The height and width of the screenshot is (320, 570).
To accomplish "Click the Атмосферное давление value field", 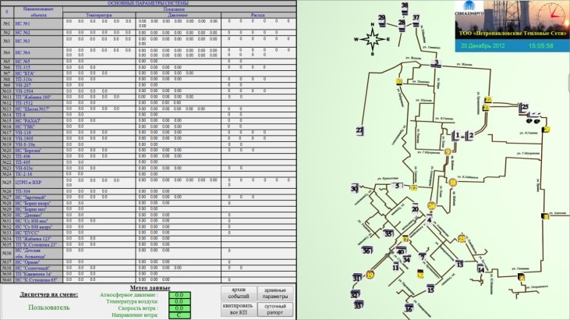I will 179,295.
